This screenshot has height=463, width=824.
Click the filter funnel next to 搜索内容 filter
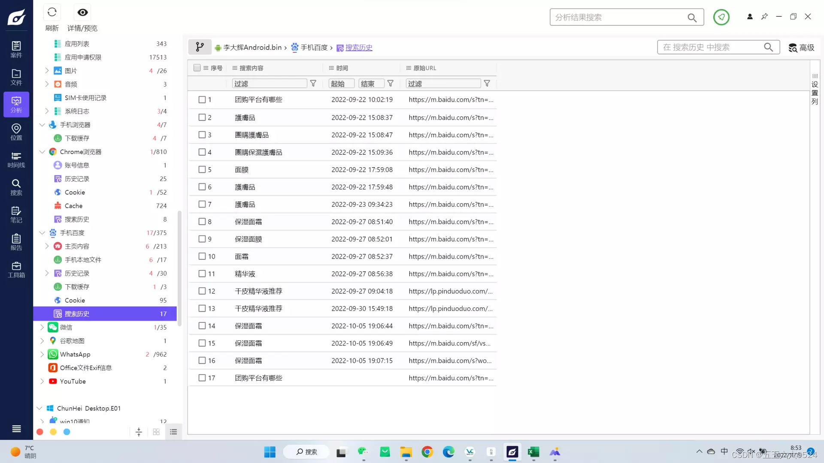(x=313, y=84)
